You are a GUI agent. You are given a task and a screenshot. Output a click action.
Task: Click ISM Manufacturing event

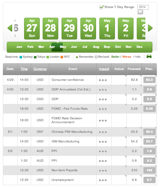[x=65, y=141]
